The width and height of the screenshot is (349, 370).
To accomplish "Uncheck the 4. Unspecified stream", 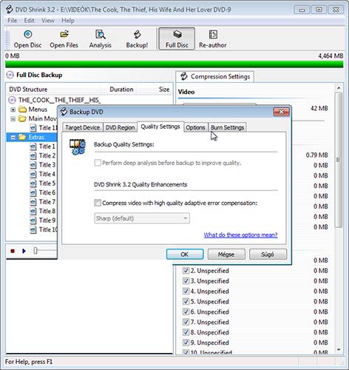I will point(186,292).
